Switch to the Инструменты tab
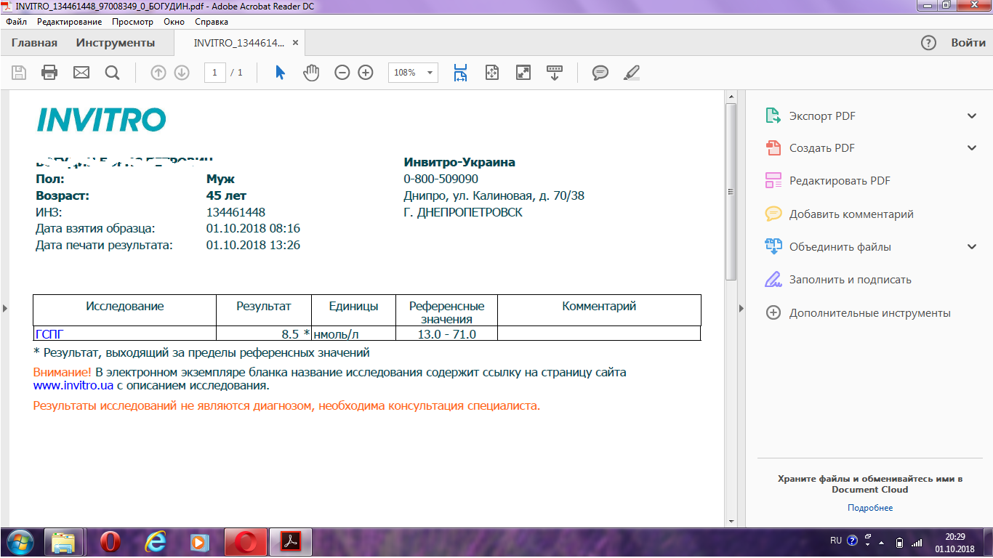 point(116,43)
